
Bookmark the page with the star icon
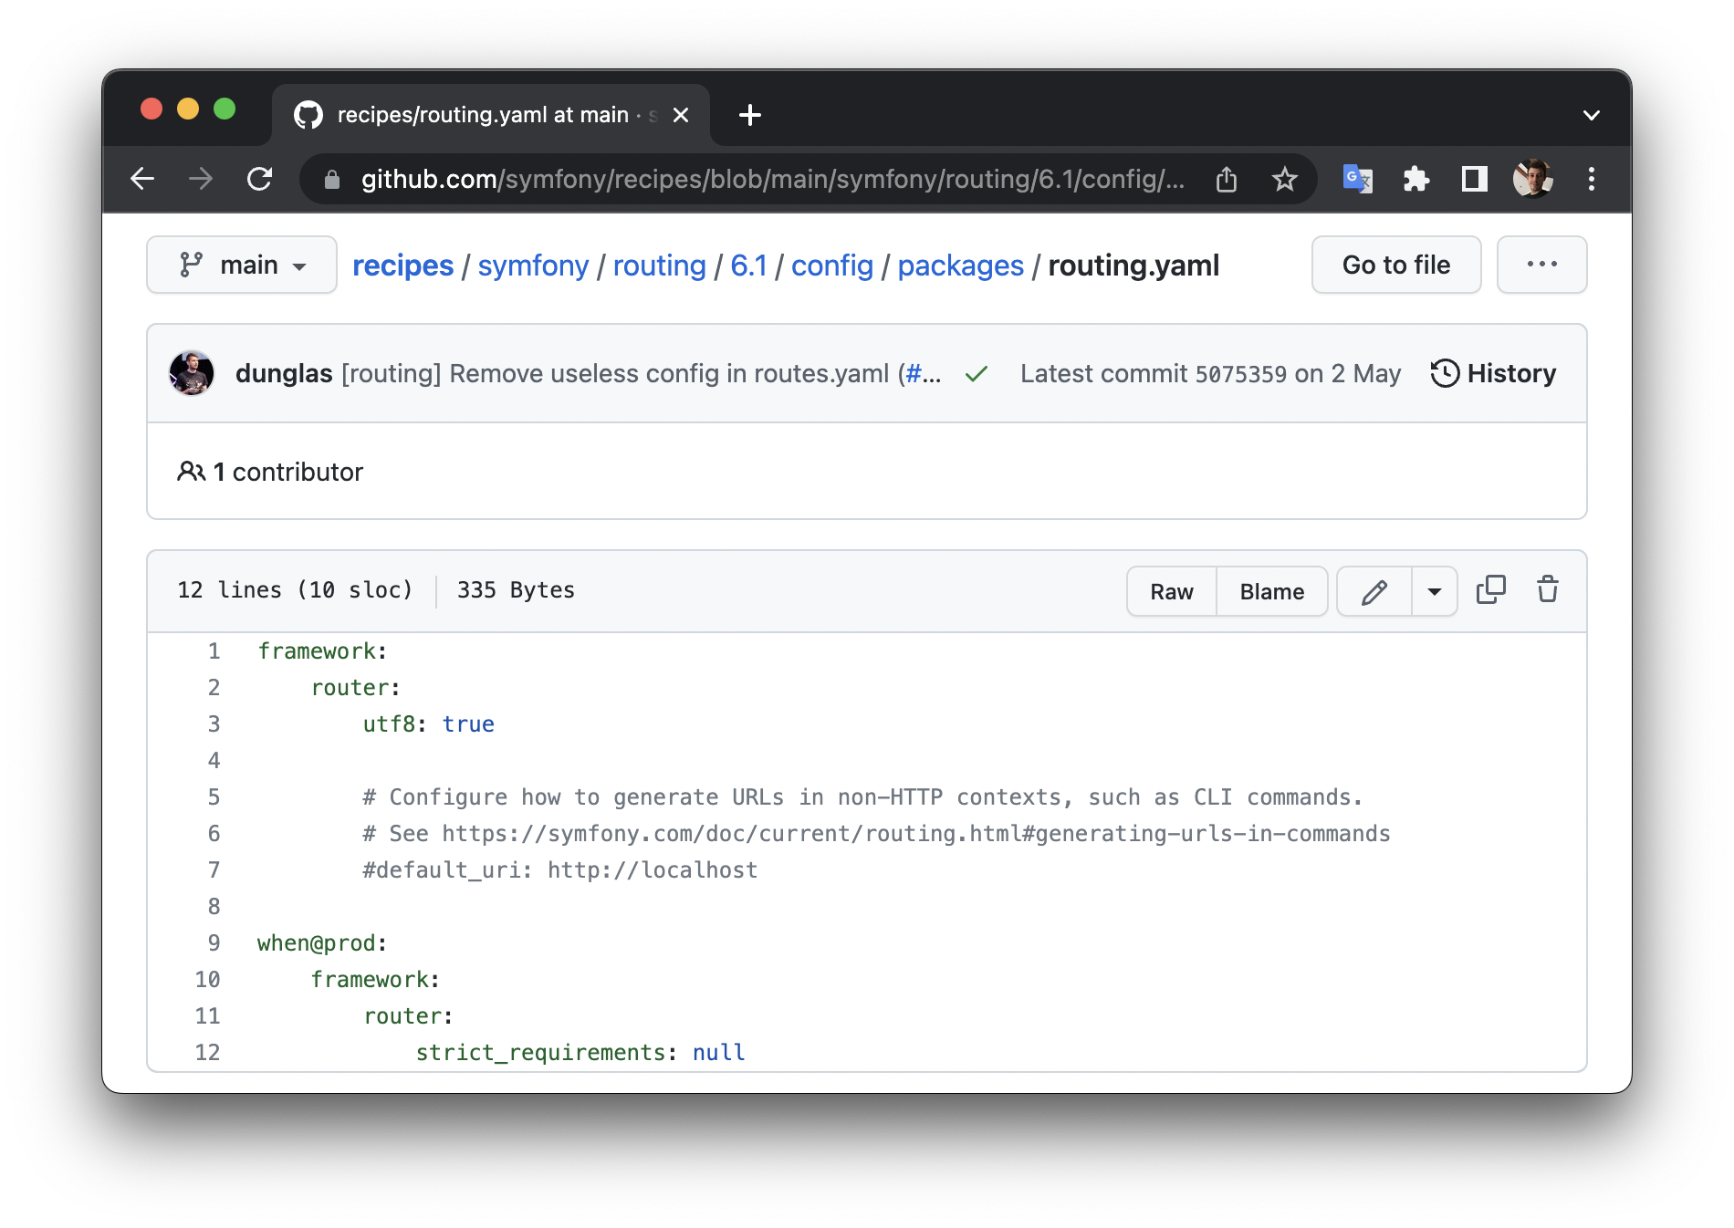click(1285, 179)
